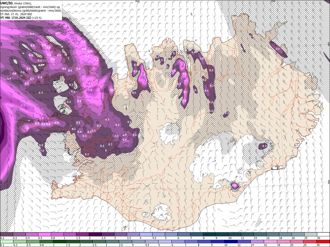Click the 'UWC/IG: Vindur (10m)' title text
This screenshot has height=247, width=330.
click(16, 3)
